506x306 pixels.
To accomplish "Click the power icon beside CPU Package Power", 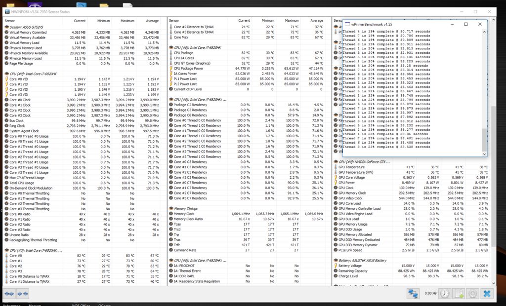I will click(171, 69).
